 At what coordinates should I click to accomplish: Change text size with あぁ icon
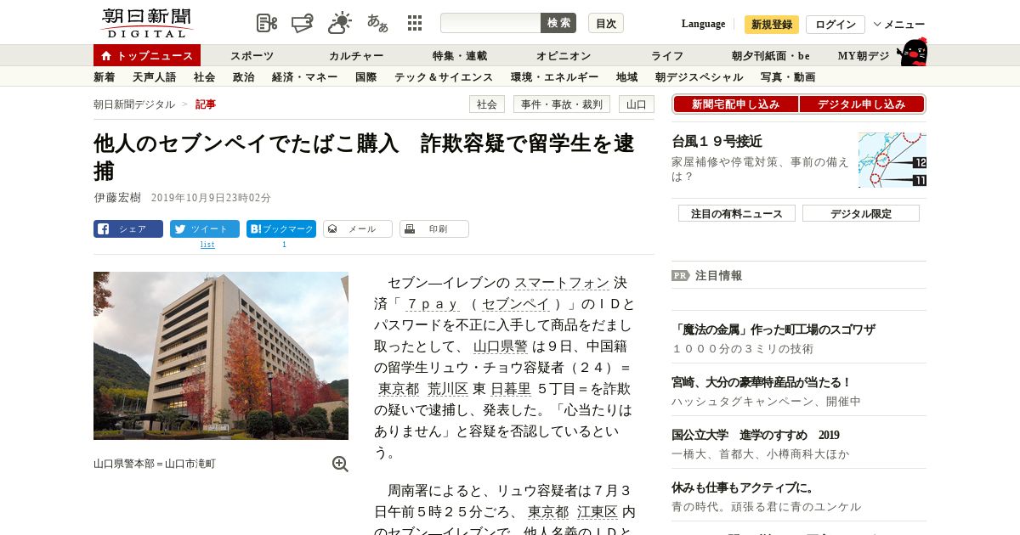(377, 23)
